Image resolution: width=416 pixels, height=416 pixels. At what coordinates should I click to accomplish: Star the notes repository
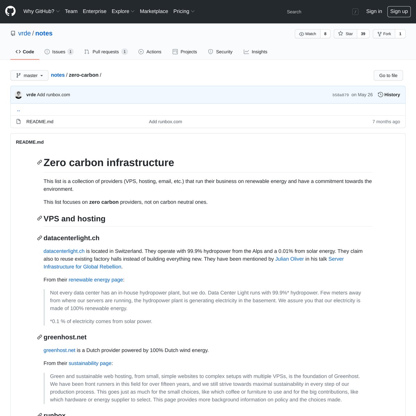pyautogui.click(x=345, y=34)
